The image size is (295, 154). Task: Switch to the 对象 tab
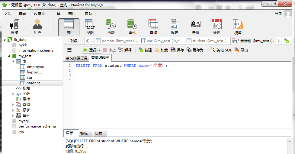[74, 41]
